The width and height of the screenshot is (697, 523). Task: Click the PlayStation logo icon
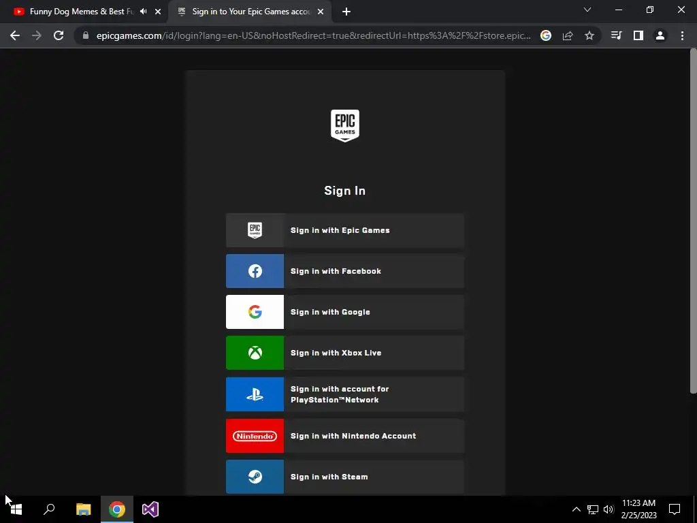pyautogui.click(x=255, y=394)
